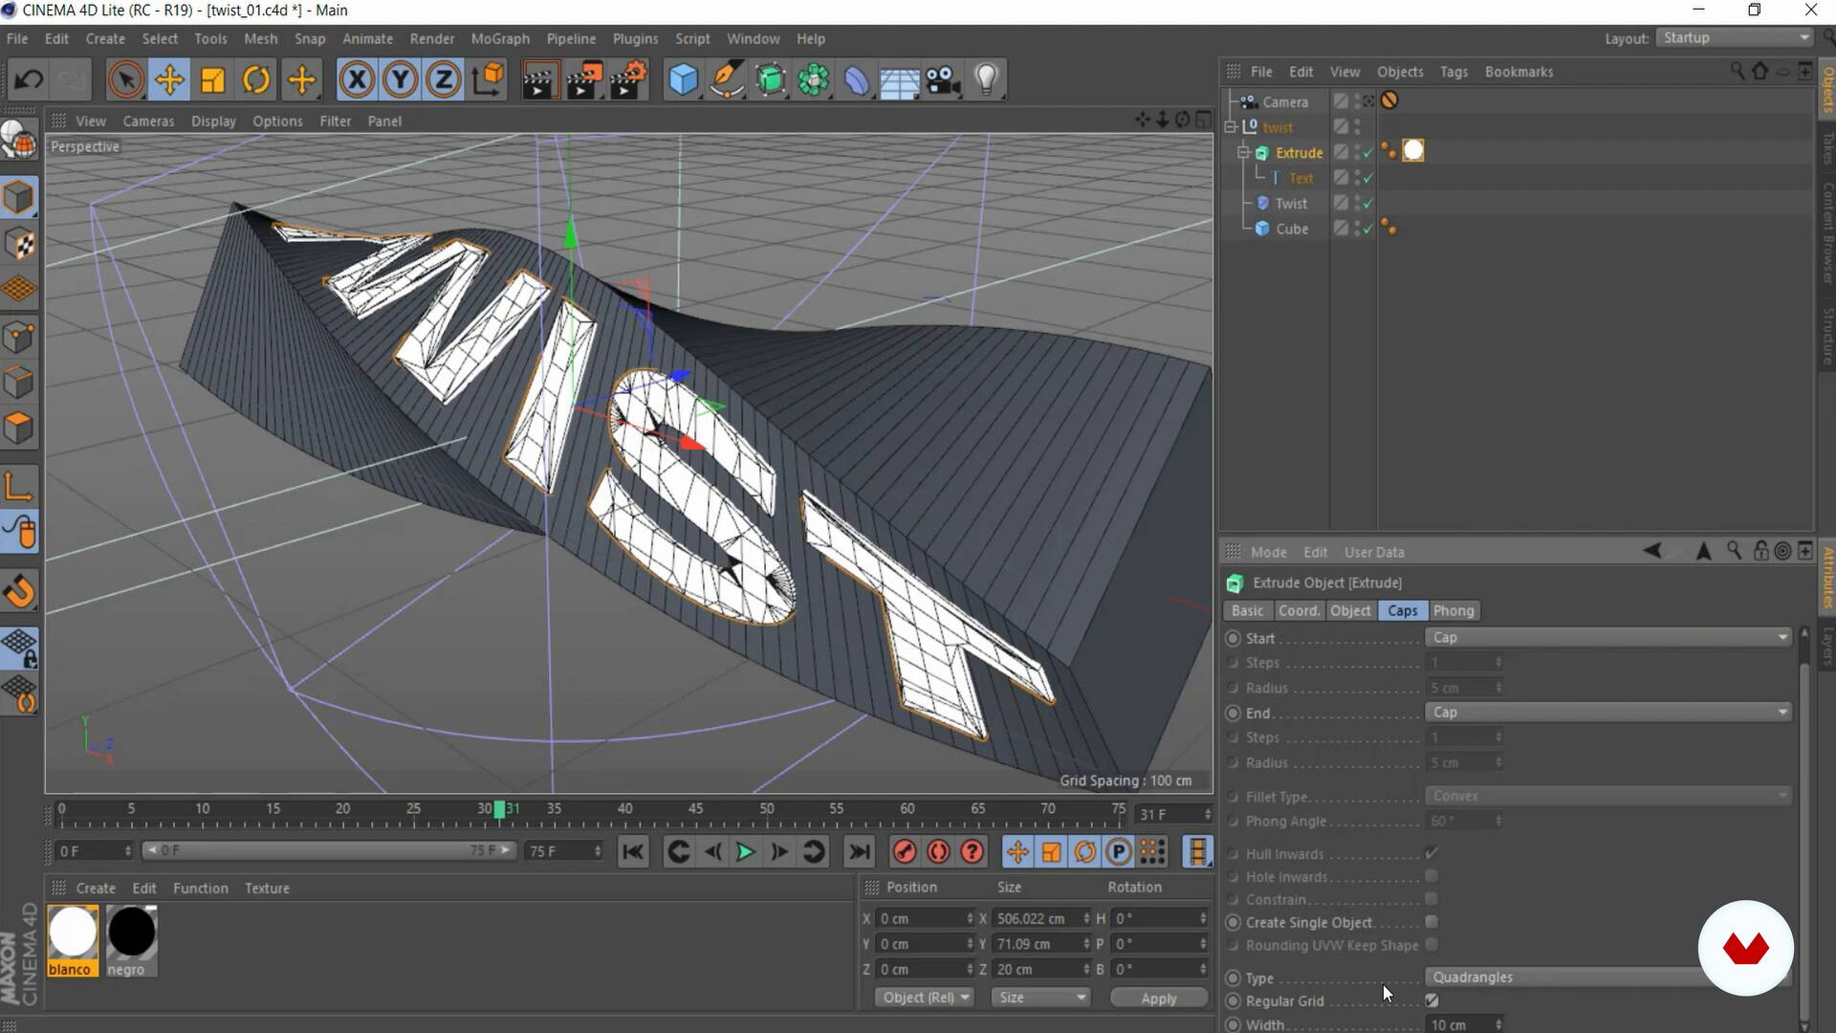Click Apply button in coordinates panel
The width and height of the screenshot is (1836, 1033).
[1158, 998]
